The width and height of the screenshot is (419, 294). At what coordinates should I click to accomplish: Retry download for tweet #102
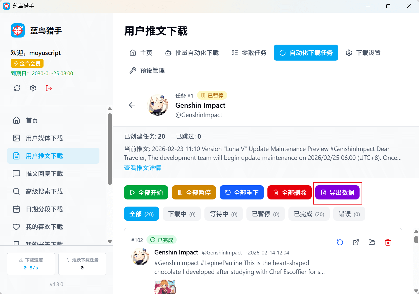click(x=340, y=242)
